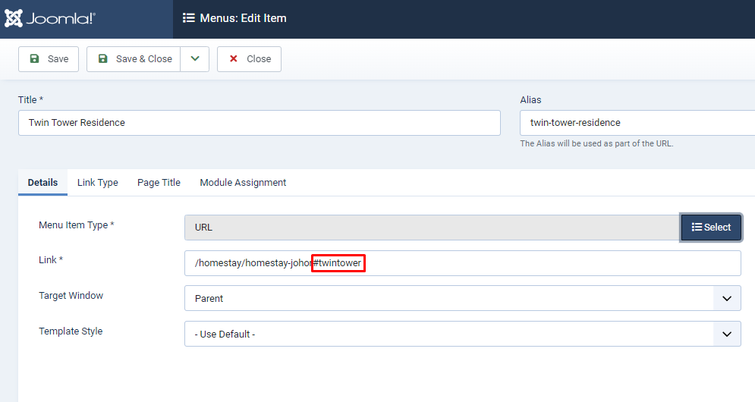Close the menu item editor
The height and width of the screenshot is (402, 755).
(250, 58)
